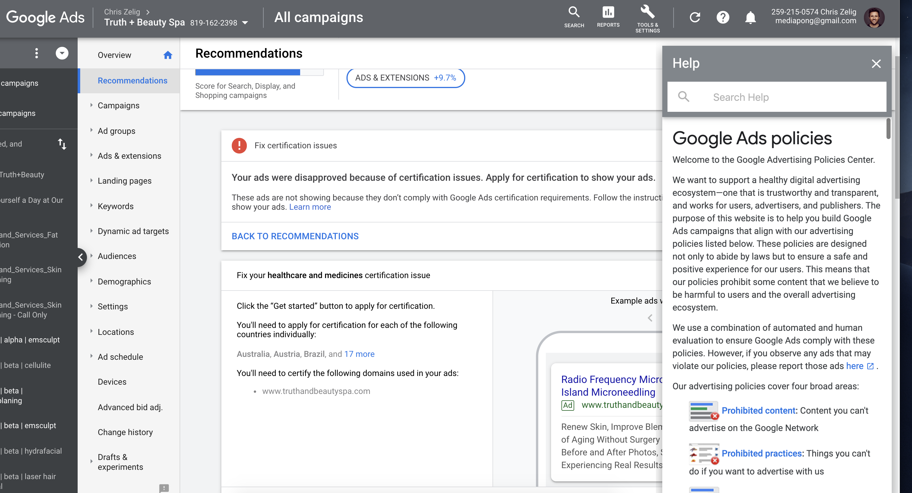Click the Overview home icon
Screen dimensions: 912x493
(x=167, y=55)
